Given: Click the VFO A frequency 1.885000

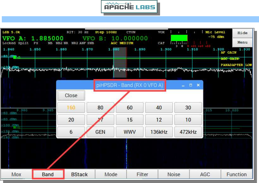Looking at the screenshot, I should [47, 38].
